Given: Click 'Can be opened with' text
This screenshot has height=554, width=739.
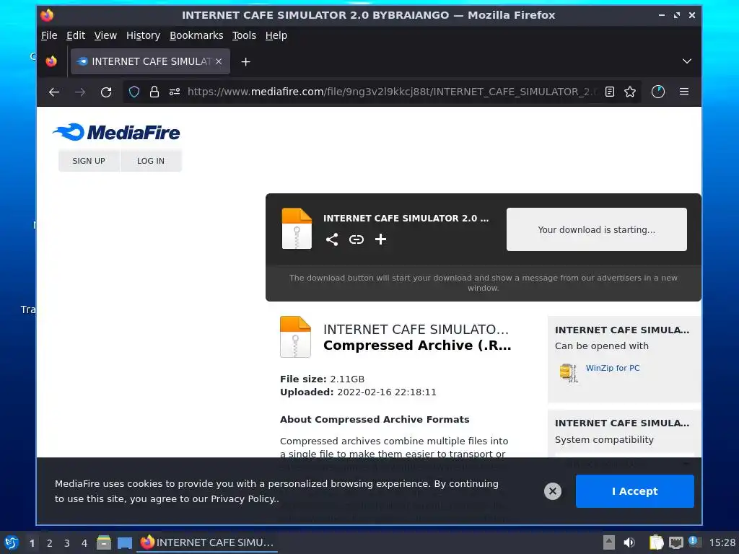Looking at the screenshot, I should coord(602,346).
